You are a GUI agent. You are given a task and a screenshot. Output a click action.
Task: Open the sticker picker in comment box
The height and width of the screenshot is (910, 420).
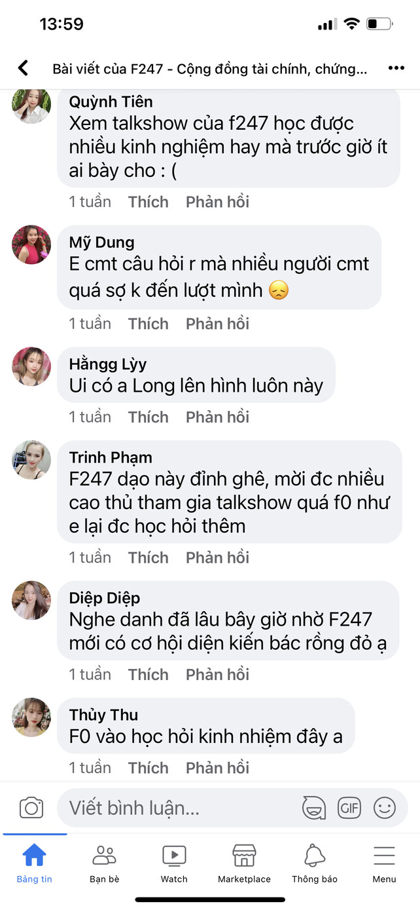[x=314, y=808]
